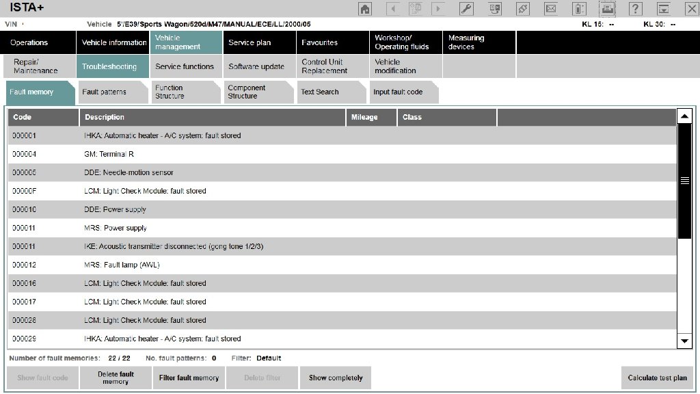Open the envelope feedback icon
The width and height of the screenshot is (700, 394).
click(x=551, y=8)
